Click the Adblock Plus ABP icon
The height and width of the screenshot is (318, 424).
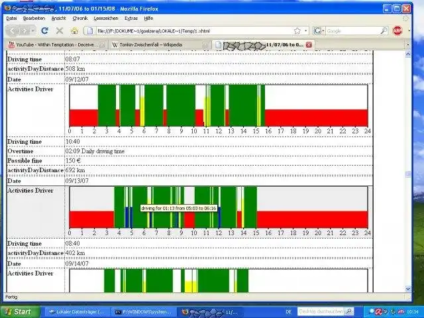coord(397,30)
